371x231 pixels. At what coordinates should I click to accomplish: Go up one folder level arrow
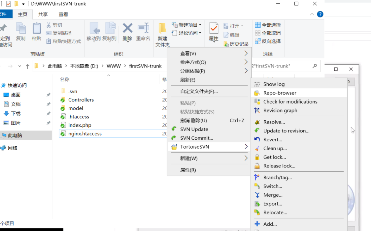tap(27, 66)
